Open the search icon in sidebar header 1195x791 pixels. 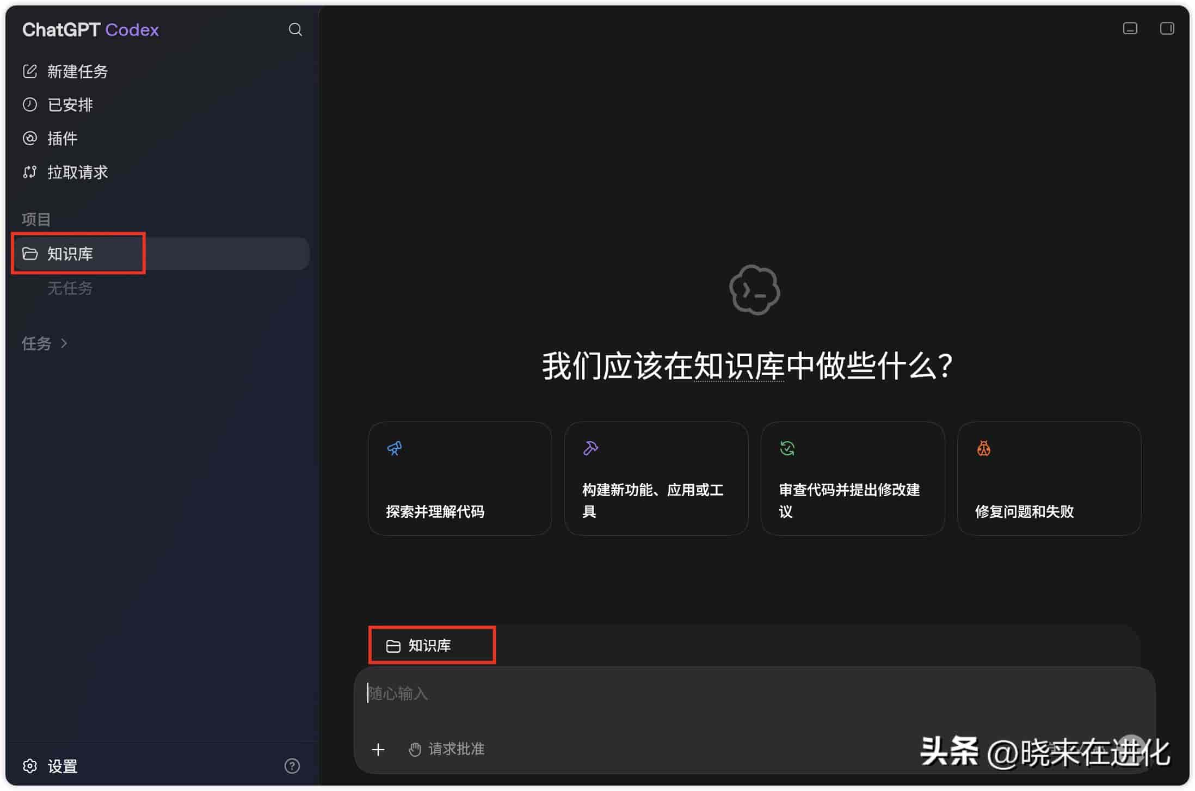[x=295, y=29]
